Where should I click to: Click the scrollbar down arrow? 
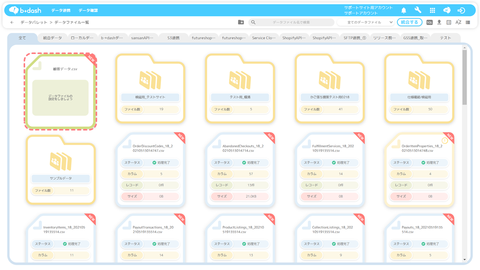(465, 259)
